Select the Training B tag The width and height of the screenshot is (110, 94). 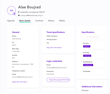pyautogui.click(x=87, y=56)
